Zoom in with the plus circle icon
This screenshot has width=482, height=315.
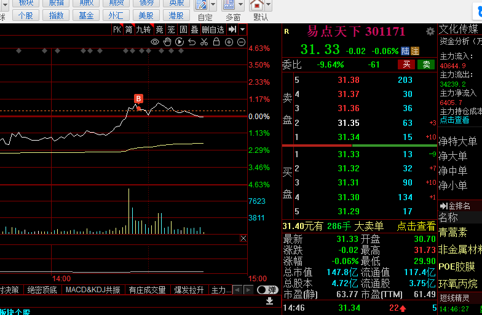point(229,42)
